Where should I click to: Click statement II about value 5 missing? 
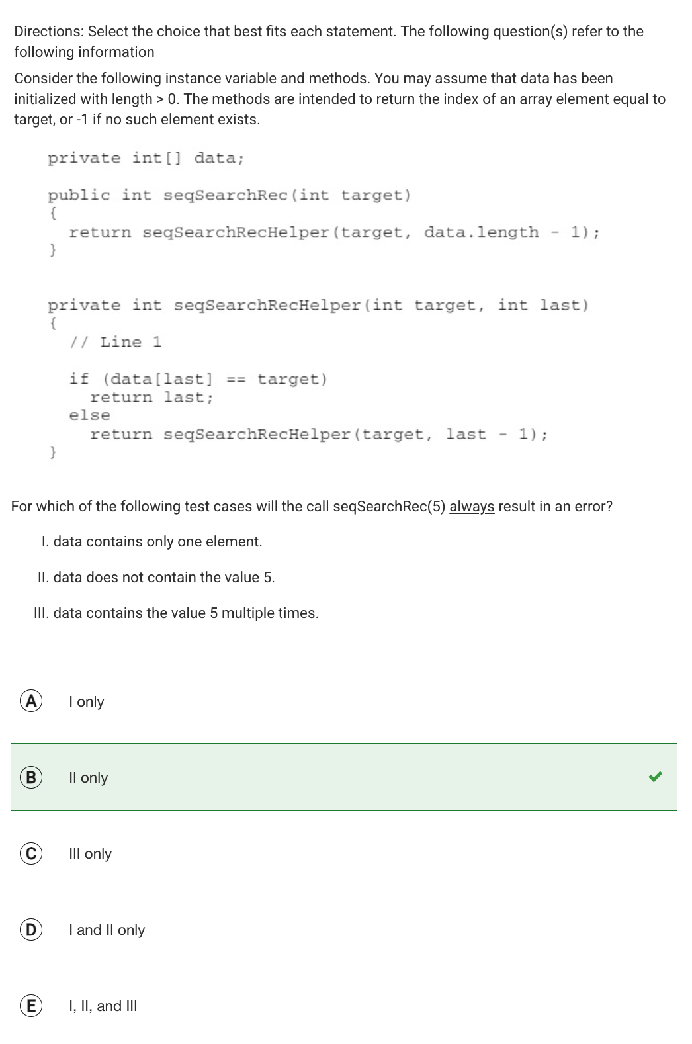coord(156,577)
